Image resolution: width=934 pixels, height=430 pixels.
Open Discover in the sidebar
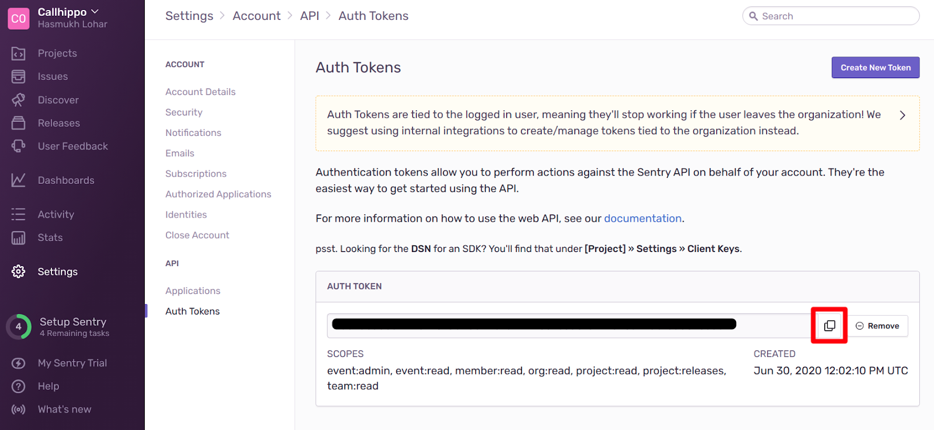(58, 100)
